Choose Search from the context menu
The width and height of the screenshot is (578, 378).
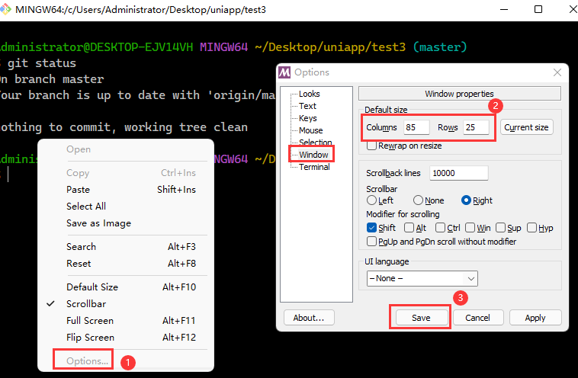pos(126,246)
